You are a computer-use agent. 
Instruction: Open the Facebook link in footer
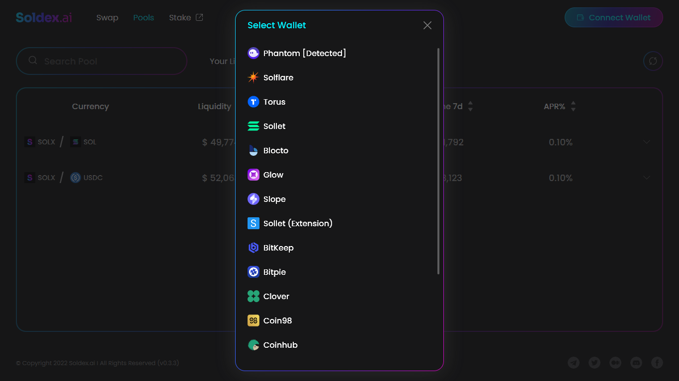(657, 363)
